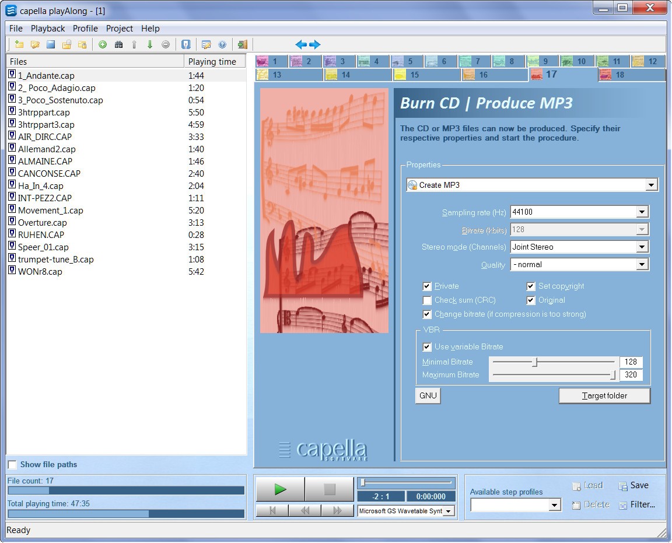Toggle Change bitrate if compression too strong
672x543 pixels.
[x=427, y=314]
